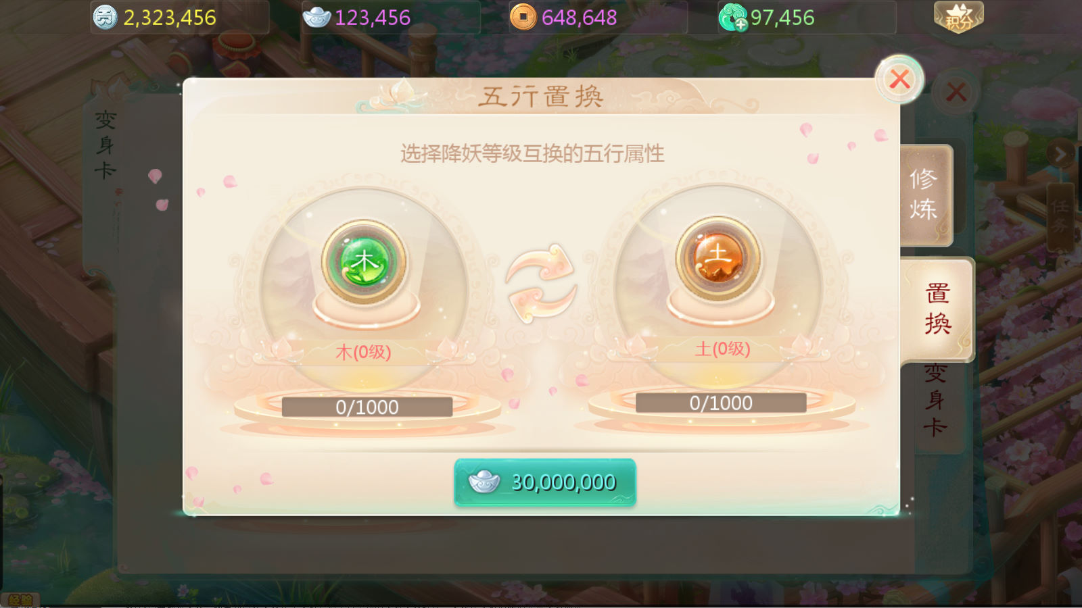Open the 变身卡 tab on the right
The width and height of the screenshot is (1082, 608).
pos(936,400)
